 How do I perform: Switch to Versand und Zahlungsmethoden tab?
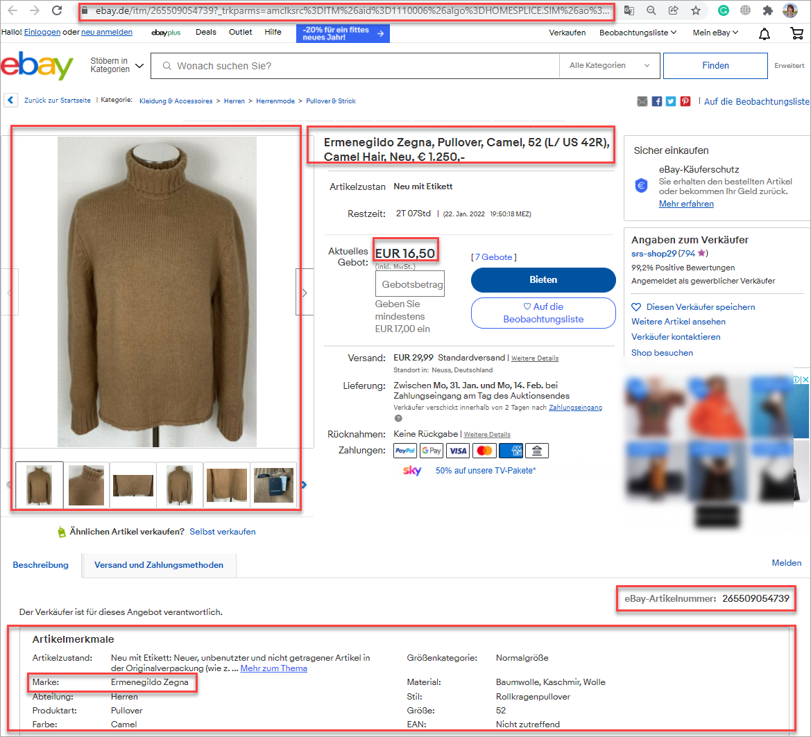click(159, 565)
